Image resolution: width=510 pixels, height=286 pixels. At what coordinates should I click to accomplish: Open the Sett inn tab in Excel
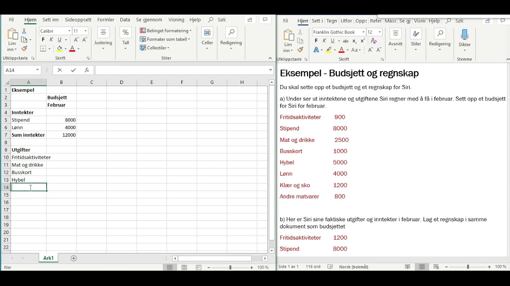coord(51,19)
